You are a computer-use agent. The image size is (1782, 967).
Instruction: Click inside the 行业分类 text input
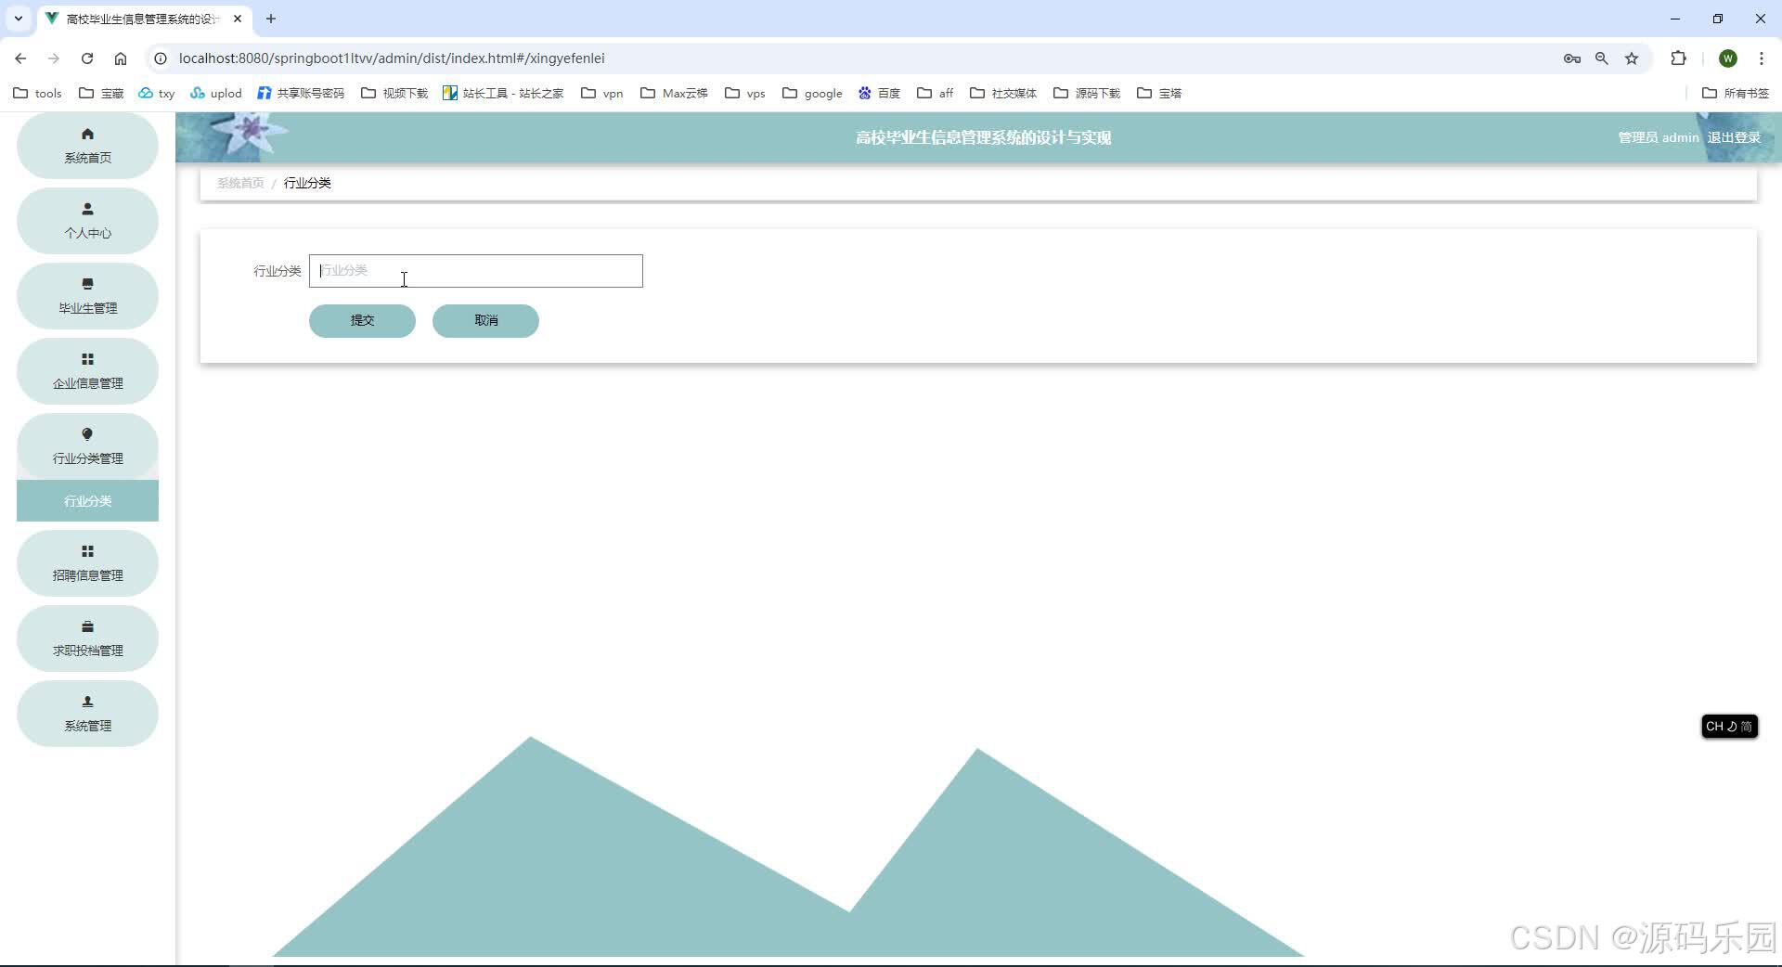[475, 270]
